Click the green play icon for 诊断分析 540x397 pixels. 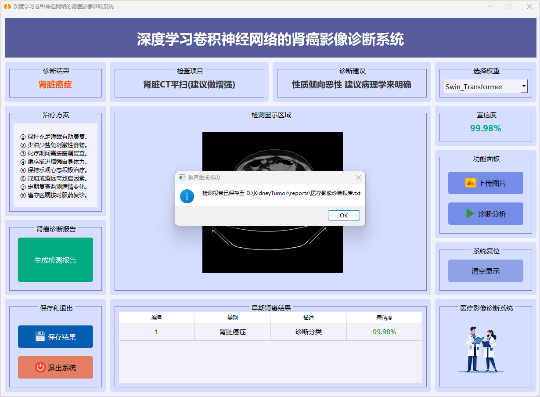470,214
